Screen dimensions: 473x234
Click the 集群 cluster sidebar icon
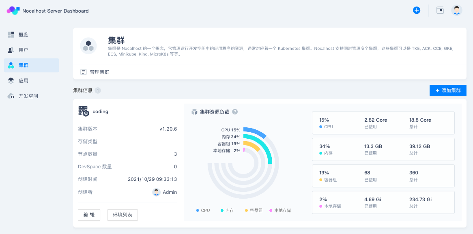(x=11, y=65)
